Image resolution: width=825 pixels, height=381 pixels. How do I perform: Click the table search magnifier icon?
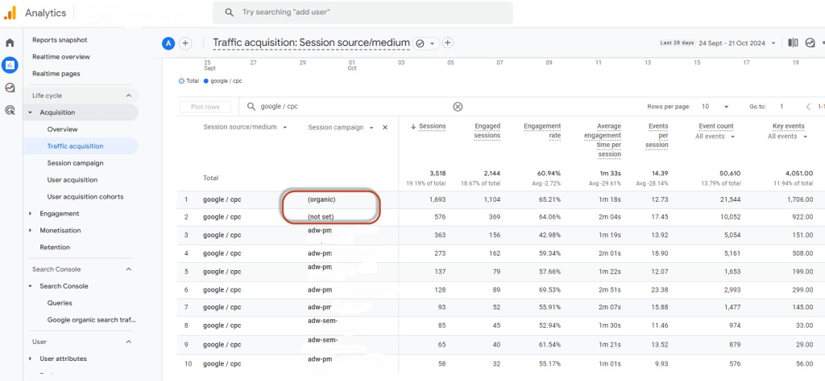pyautogui.click(x=251, y=107)
